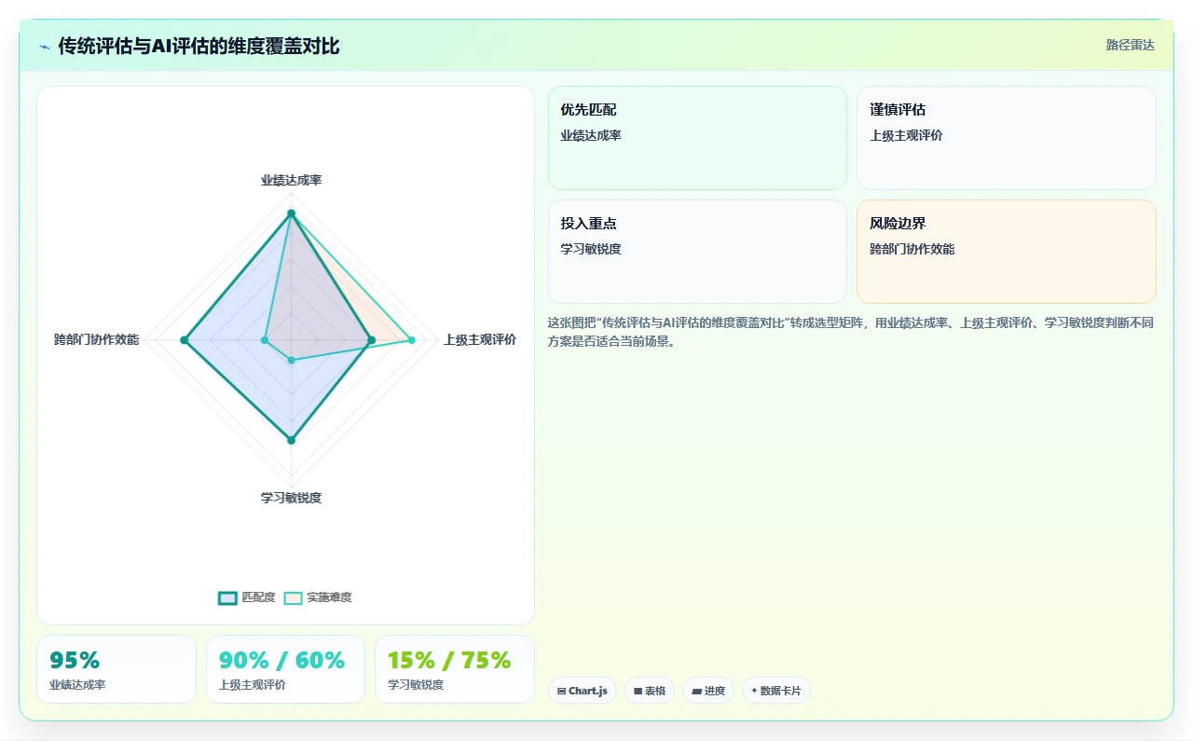The width and height of the screenshot is (1193, 741).
Task: Click the 上级主观评价 radar axis label
Action: (x=479, y=339)
